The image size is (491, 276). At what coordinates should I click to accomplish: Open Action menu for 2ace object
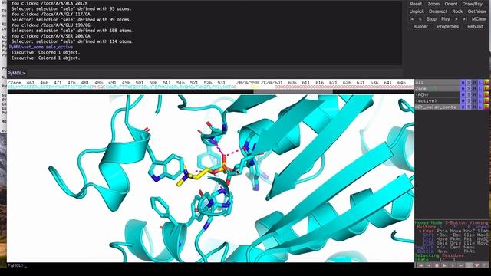463,89
